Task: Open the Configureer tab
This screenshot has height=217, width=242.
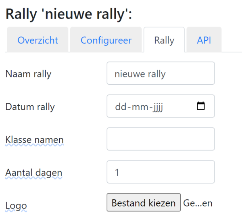Action: point(106,40)
